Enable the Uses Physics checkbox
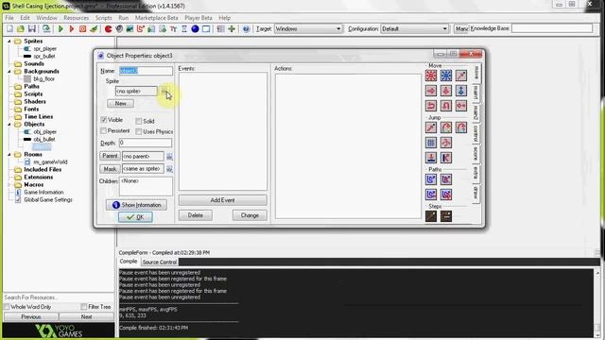The image size is (605, 340). [139, 132]
